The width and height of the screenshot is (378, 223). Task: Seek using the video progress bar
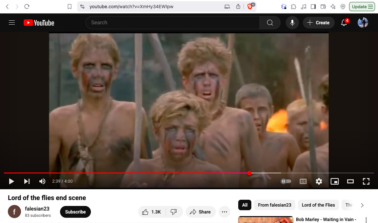pos(189,173)
